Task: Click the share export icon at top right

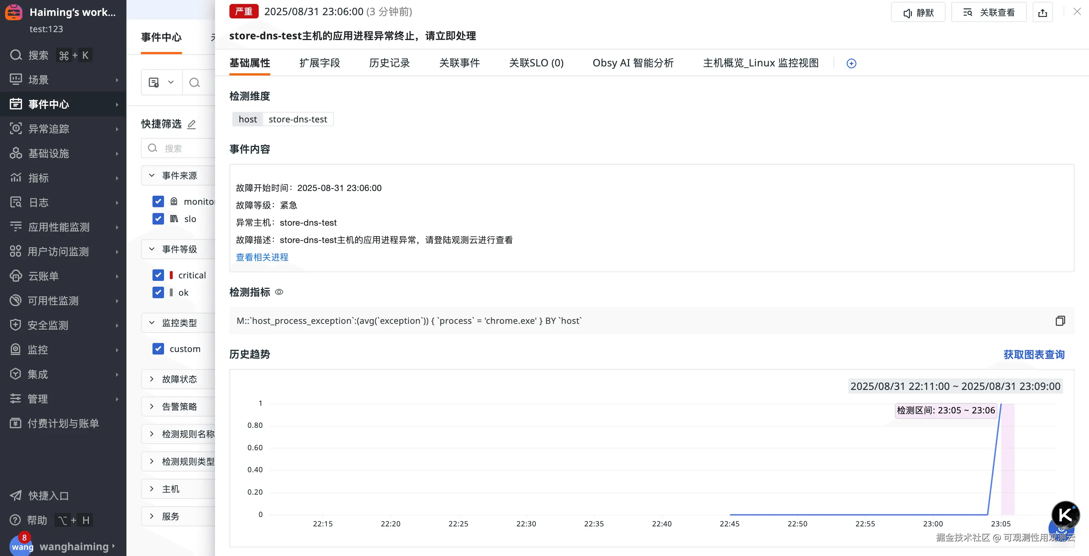Action: click(1042, 13)
